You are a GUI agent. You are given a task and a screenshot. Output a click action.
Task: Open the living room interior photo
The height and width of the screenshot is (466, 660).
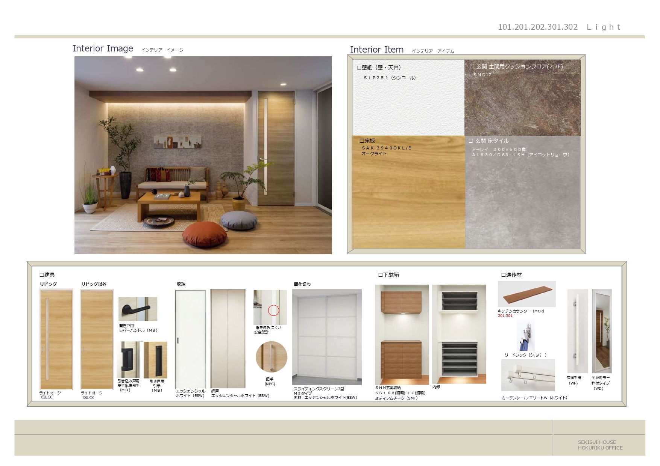[203, 155]
